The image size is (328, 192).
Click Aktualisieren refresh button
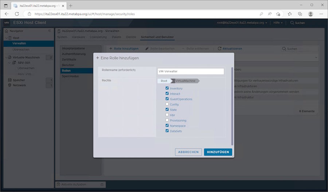(x=230, y=49)
